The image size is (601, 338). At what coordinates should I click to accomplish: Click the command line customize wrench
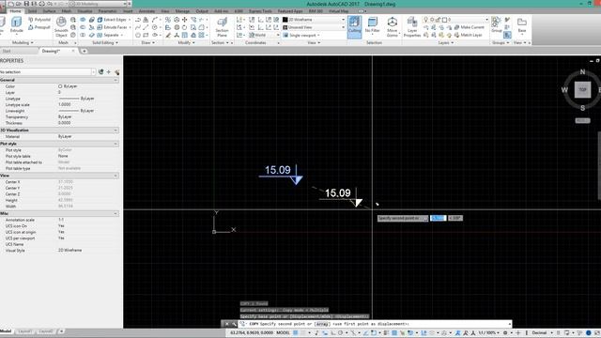click(234, 324)
